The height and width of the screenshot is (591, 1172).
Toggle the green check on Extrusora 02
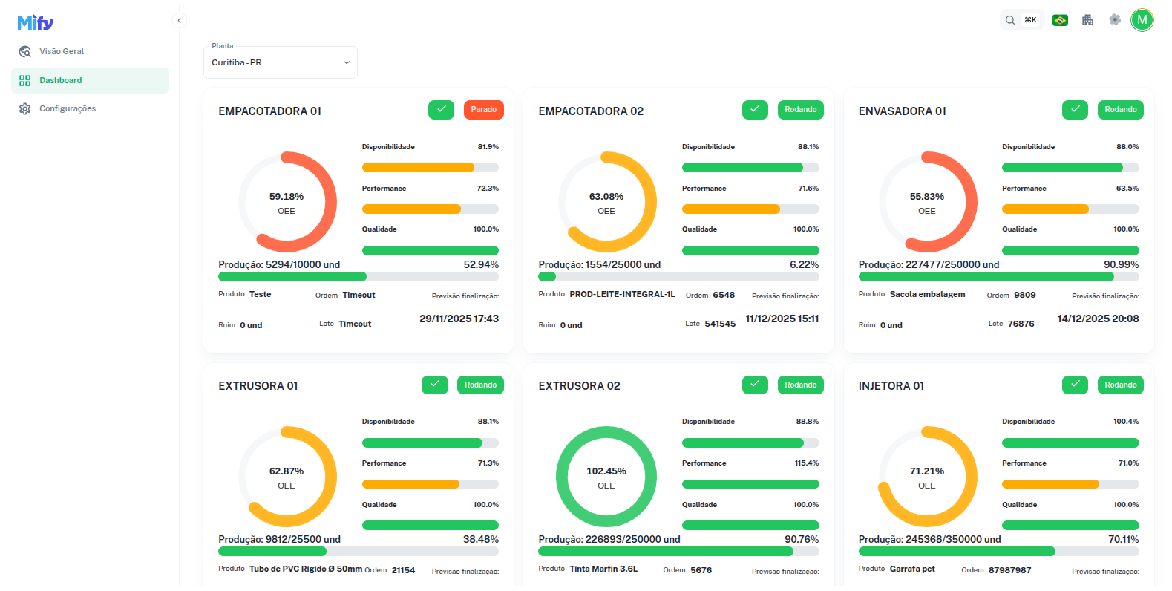point(755,385)
